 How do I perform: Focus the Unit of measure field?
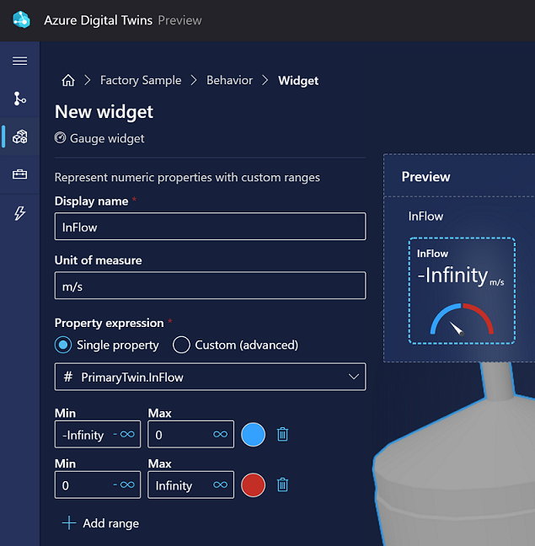pyautogui.click(x=211, y=286)
